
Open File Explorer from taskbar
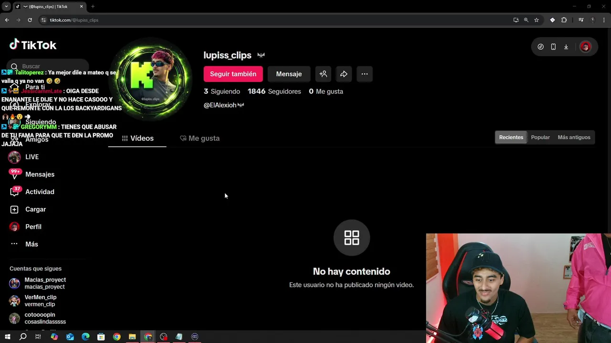tap(132, 337)
